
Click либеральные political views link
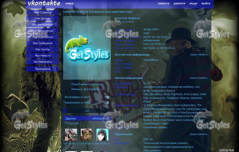[x=151, y=40]
